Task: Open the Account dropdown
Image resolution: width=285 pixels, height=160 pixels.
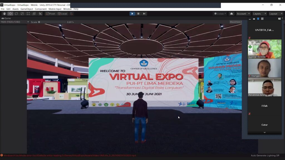Action: [x=243, y=14]
